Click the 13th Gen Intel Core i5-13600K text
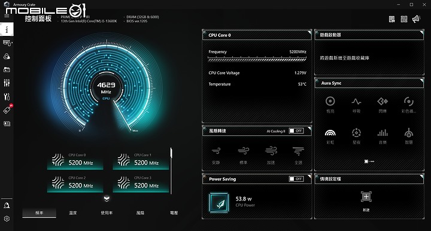The width and height of the screenshot is (431, 231). [x=89, y=21]
